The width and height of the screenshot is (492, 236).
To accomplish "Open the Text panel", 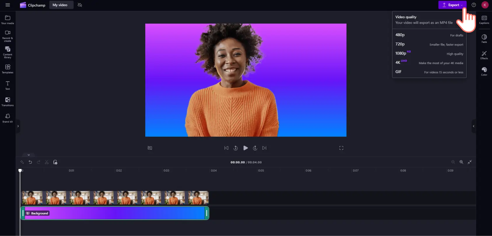I will (8, 85).
